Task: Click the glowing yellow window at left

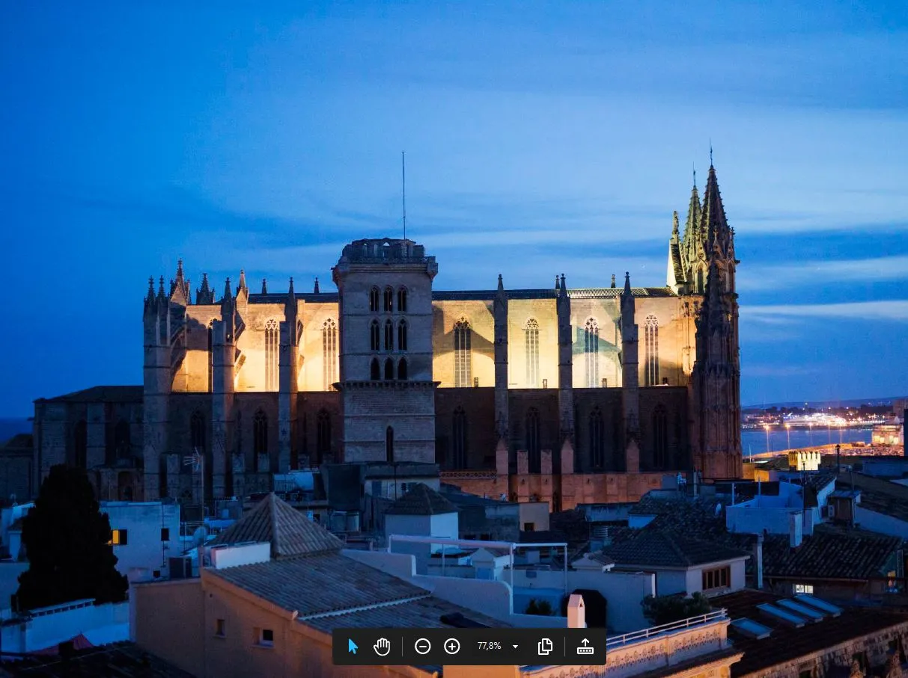Action: click(118, 537)
